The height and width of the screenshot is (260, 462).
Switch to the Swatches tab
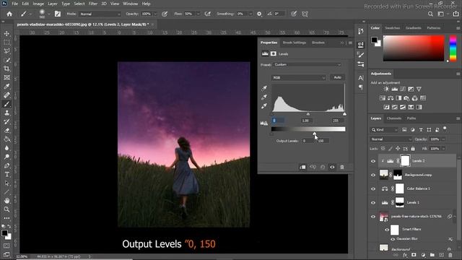pos(393,27)
